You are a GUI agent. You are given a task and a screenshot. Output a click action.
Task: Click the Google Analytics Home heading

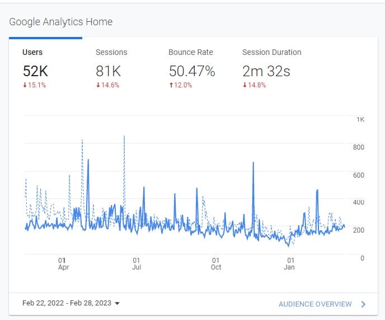click(x=60, y=22)
